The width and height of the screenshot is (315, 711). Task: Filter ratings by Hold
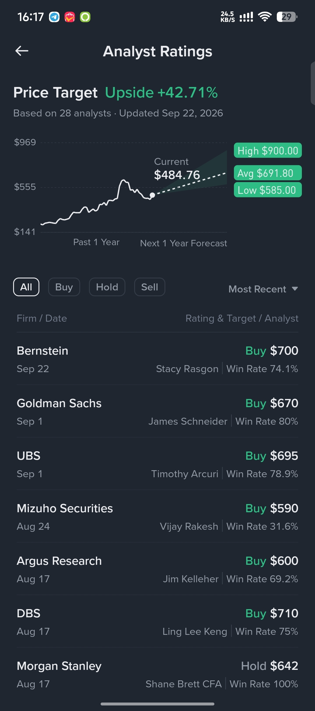107,287
